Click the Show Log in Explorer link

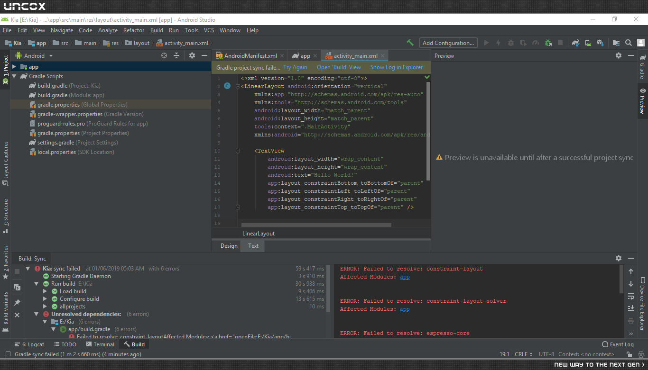[x=397, y=67]
